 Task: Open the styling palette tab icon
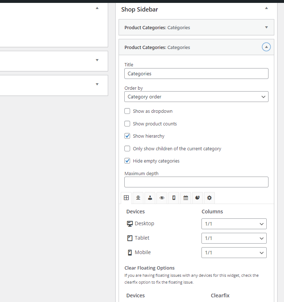point(198,198)
